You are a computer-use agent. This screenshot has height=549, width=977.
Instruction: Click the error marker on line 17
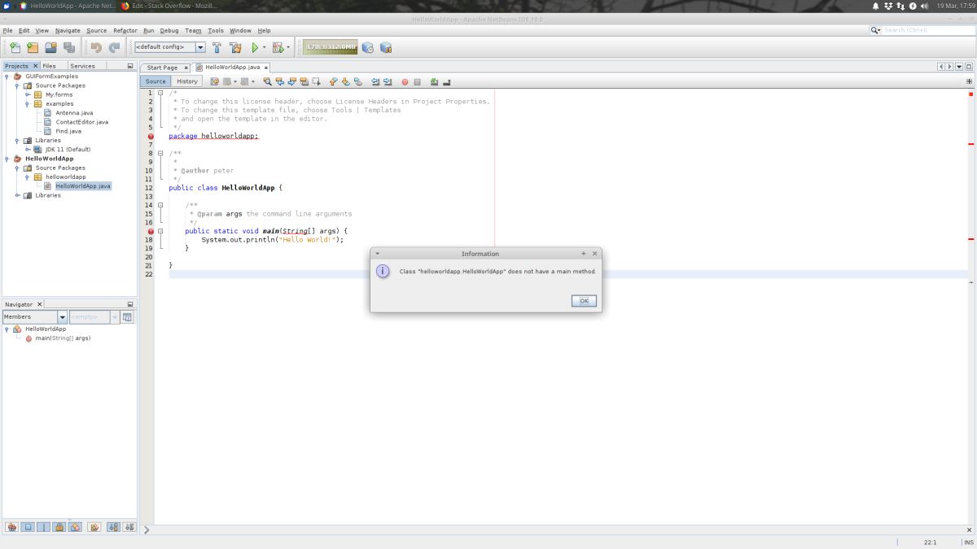coord(151,231)
